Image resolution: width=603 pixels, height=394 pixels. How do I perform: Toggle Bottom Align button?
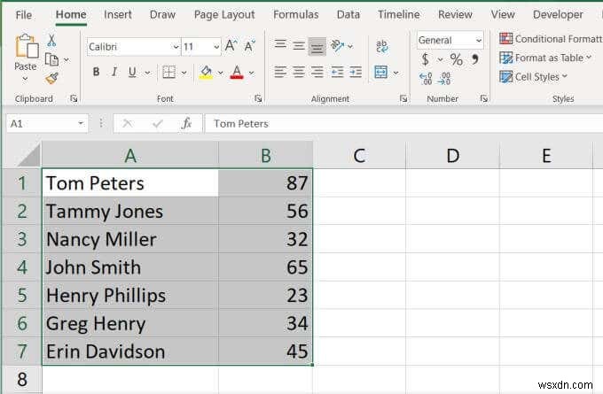[x=317, y=47]
